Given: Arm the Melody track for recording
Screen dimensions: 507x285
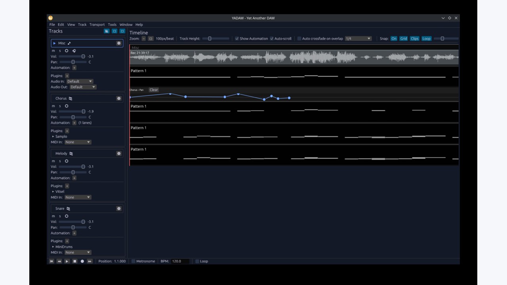Looking at the screenshot, I should 67,161.
